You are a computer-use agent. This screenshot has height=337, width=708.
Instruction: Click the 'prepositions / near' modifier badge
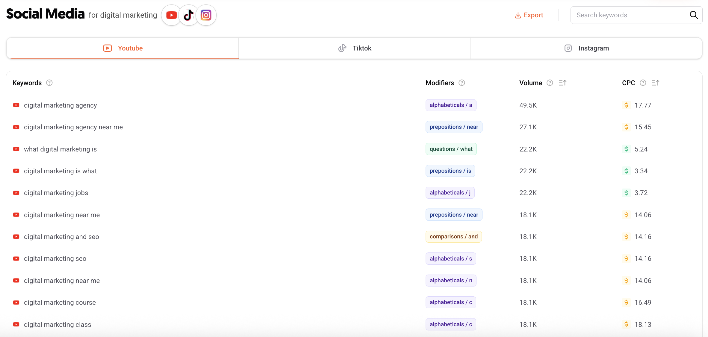tap(453, 127)
